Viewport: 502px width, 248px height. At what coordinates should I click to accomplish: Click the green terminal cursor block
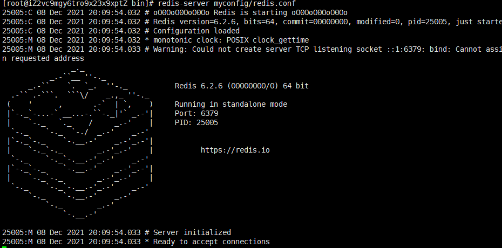pyautogui.click(x=4, y=247)
